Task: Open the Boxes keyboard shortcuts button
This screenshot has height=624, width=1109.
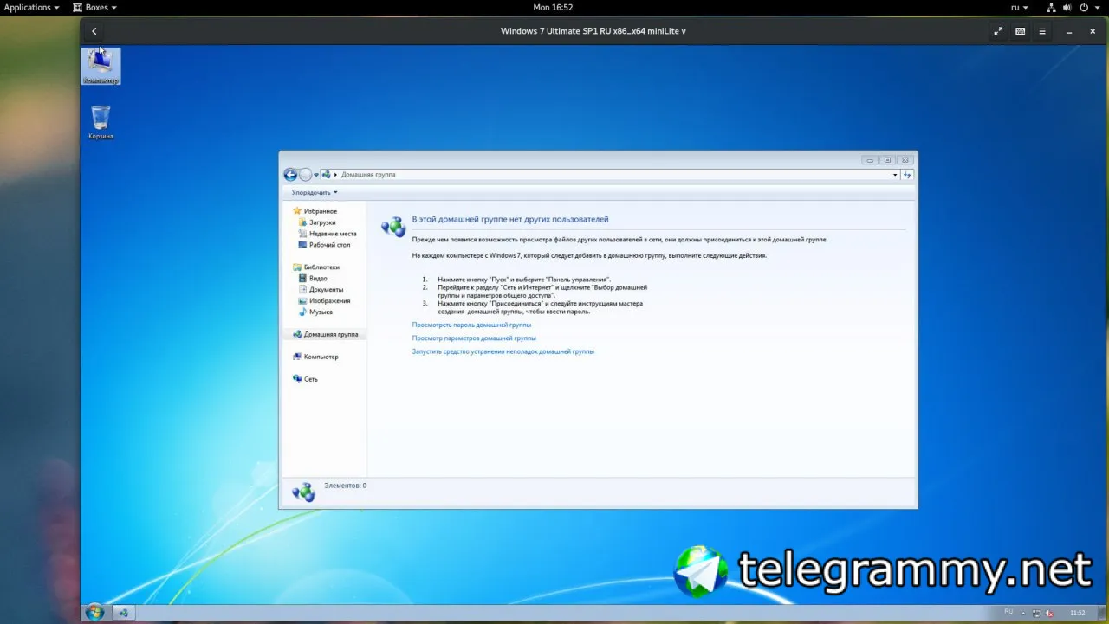Action: click(1021, 31)
